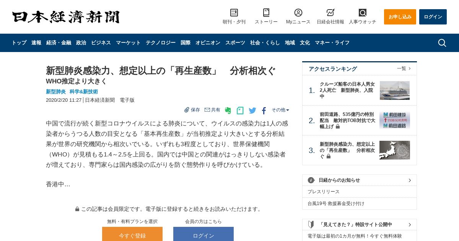This screenshot has width=459, height=241.
Task: Open ranking article about クルーズ船客
Action: [347, 90]
